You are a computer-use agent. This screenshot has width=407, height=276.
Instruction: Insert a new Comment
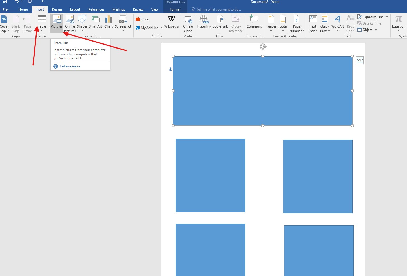254,22
